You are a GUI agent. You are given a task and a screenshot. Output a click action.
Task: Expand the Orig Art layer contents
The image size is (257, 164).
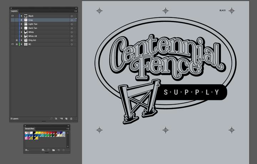click(x=21, y=40)
